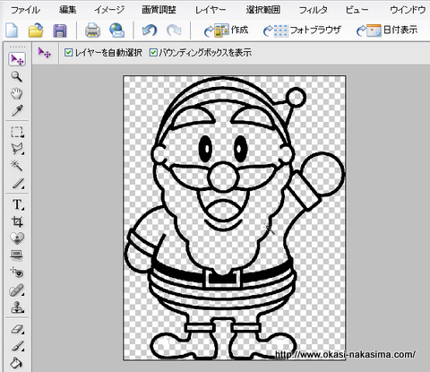Screen dimensions: 430x372
Task: Select the Crop tool
Action: (17, 221)
